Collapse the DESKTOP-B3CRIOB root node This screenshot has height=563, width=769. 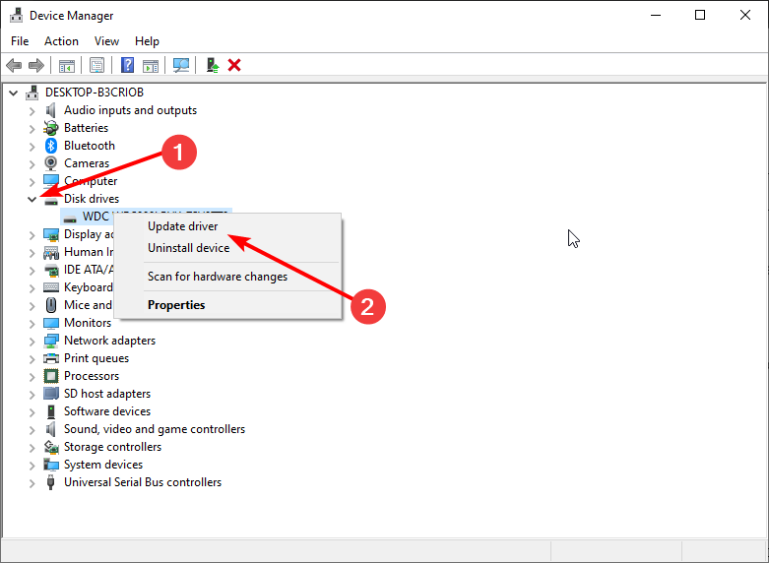coord(14,93)
